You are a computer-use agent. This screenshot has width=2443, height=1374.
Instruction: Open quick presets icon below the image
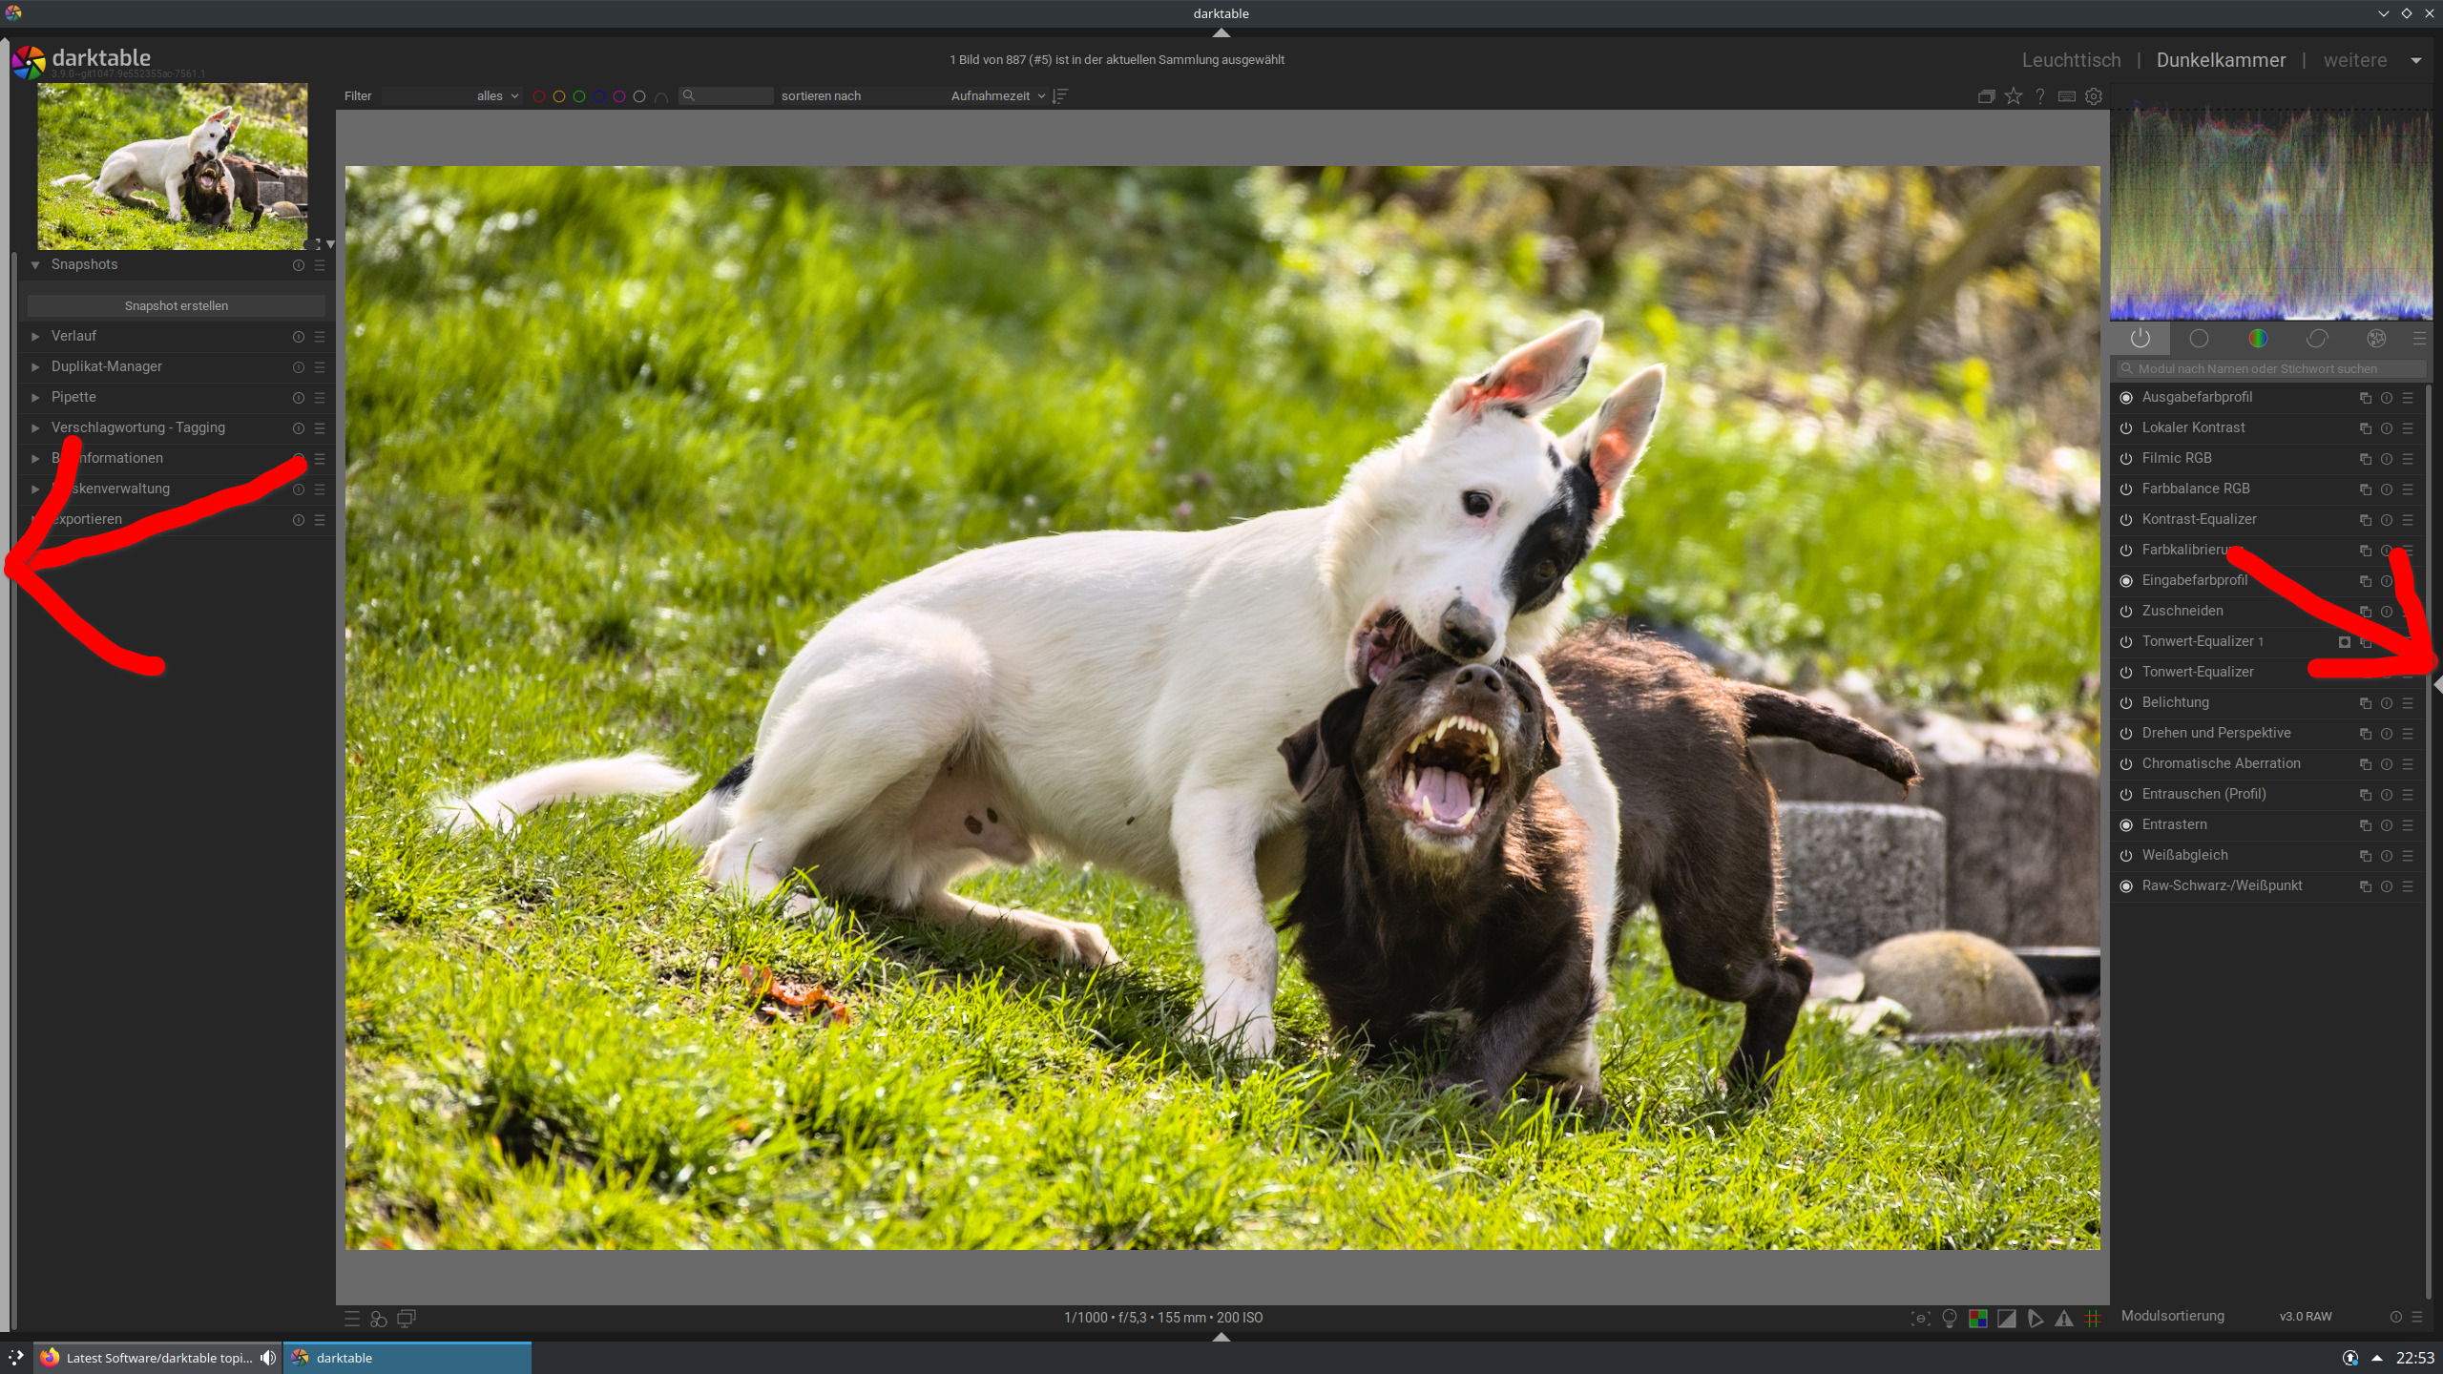click(351, 1318)
